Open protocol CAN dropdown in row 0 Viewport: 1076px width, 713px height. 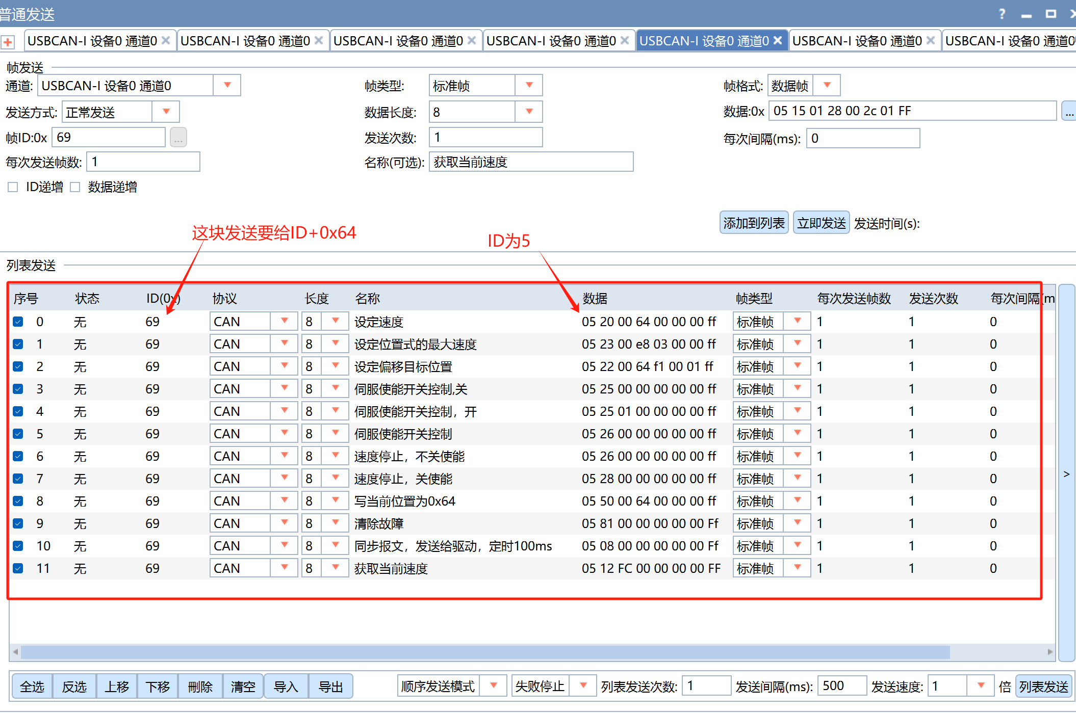click(x=285, y=322)
